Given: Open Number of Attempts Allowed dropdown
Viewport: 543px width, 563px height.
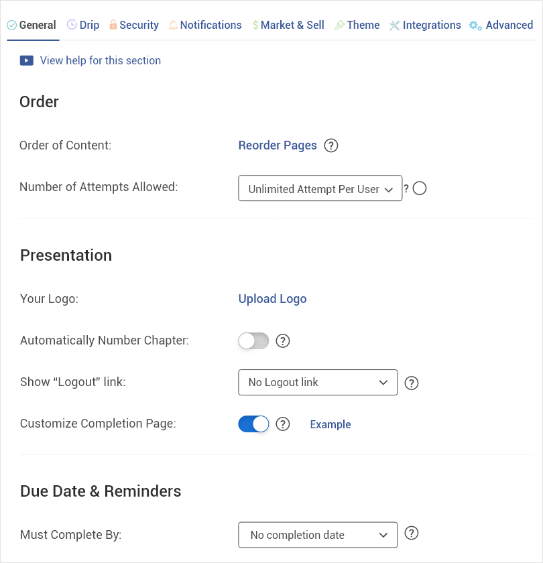Looking at the screenshot, I should (x=320, y=189).
